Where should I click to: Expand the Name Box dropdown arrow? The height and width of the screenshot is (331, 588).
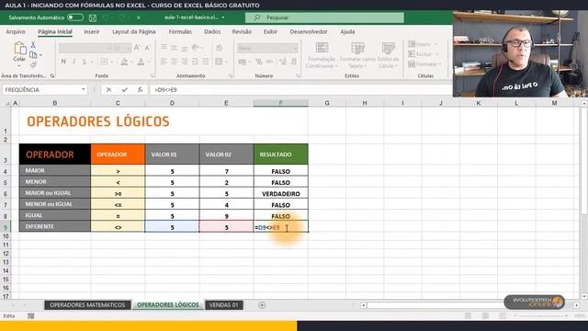tap(84, 90)
